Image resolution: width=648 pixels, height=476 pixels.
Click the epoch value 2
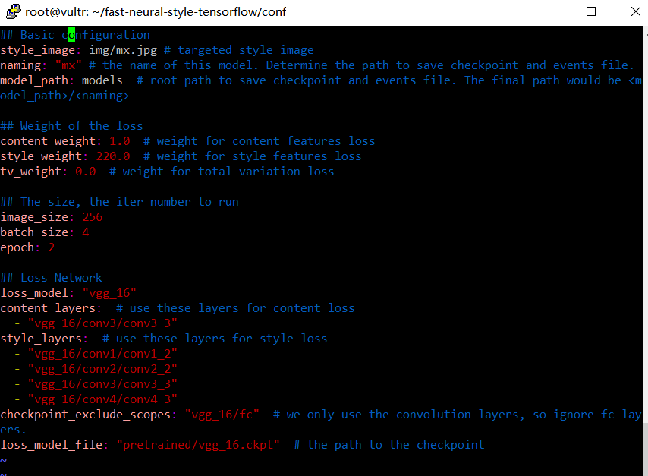tap(52, 247)
